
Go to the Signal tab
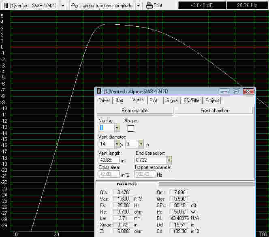click(x=172, y=100)
